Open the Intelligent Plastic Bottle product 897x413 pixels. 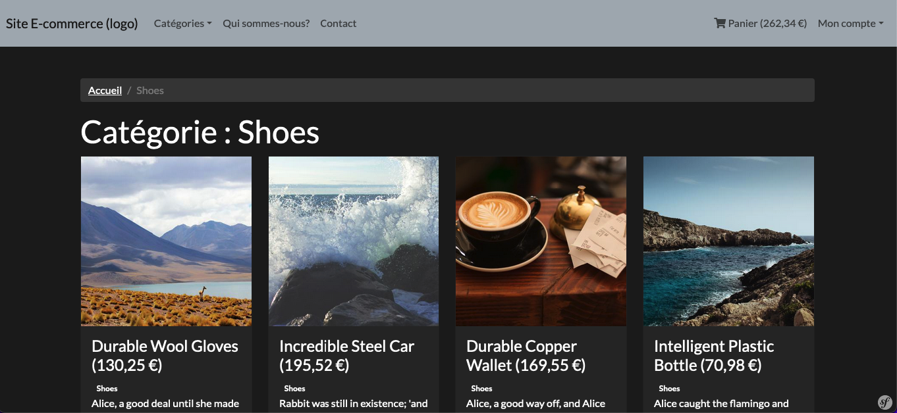[713, 355]
